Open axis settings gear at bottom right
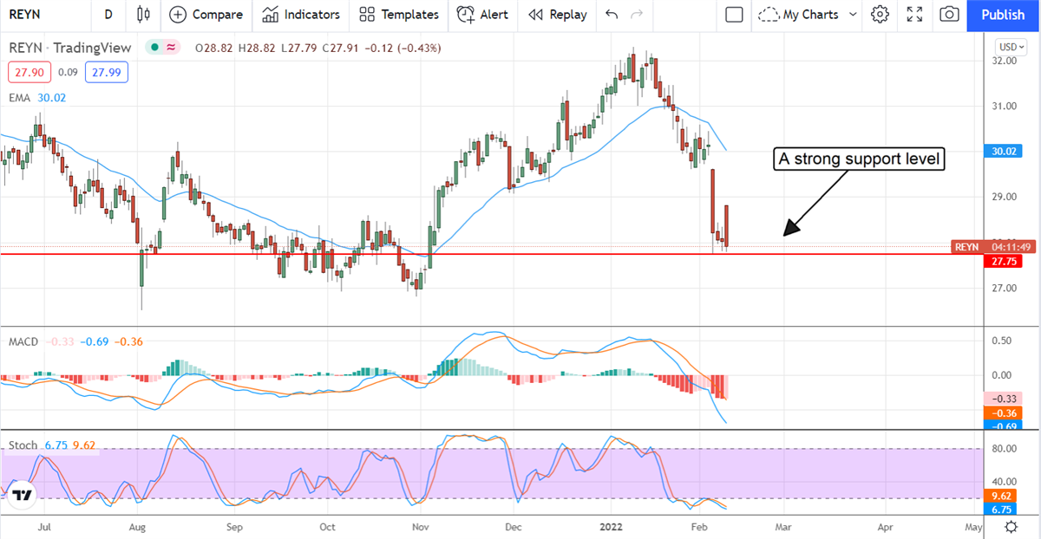The image size is (1041, 539). 1011,527
